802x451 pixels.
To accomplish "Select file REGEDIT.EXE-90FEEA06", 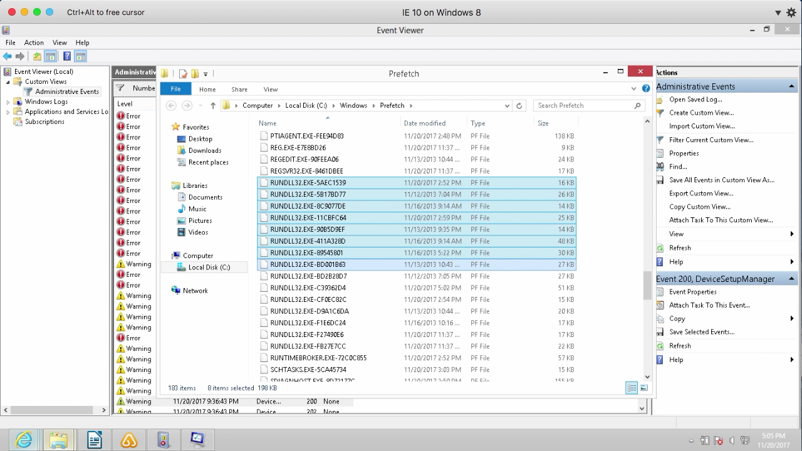I will click(x=416, y=160).
